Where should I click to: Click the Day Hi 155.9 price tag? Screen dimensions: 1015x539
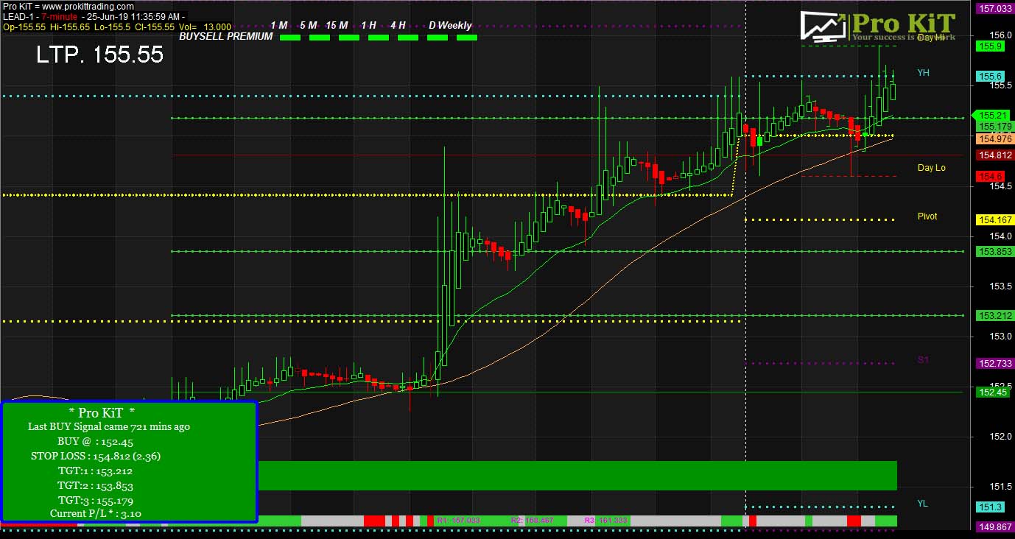coord(990,46)
